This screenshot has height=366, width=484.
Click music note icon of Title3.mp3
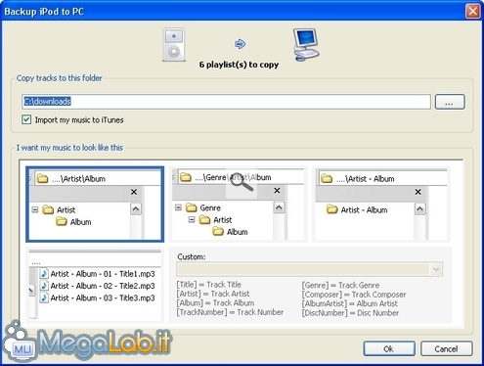(x=44, y=297)
